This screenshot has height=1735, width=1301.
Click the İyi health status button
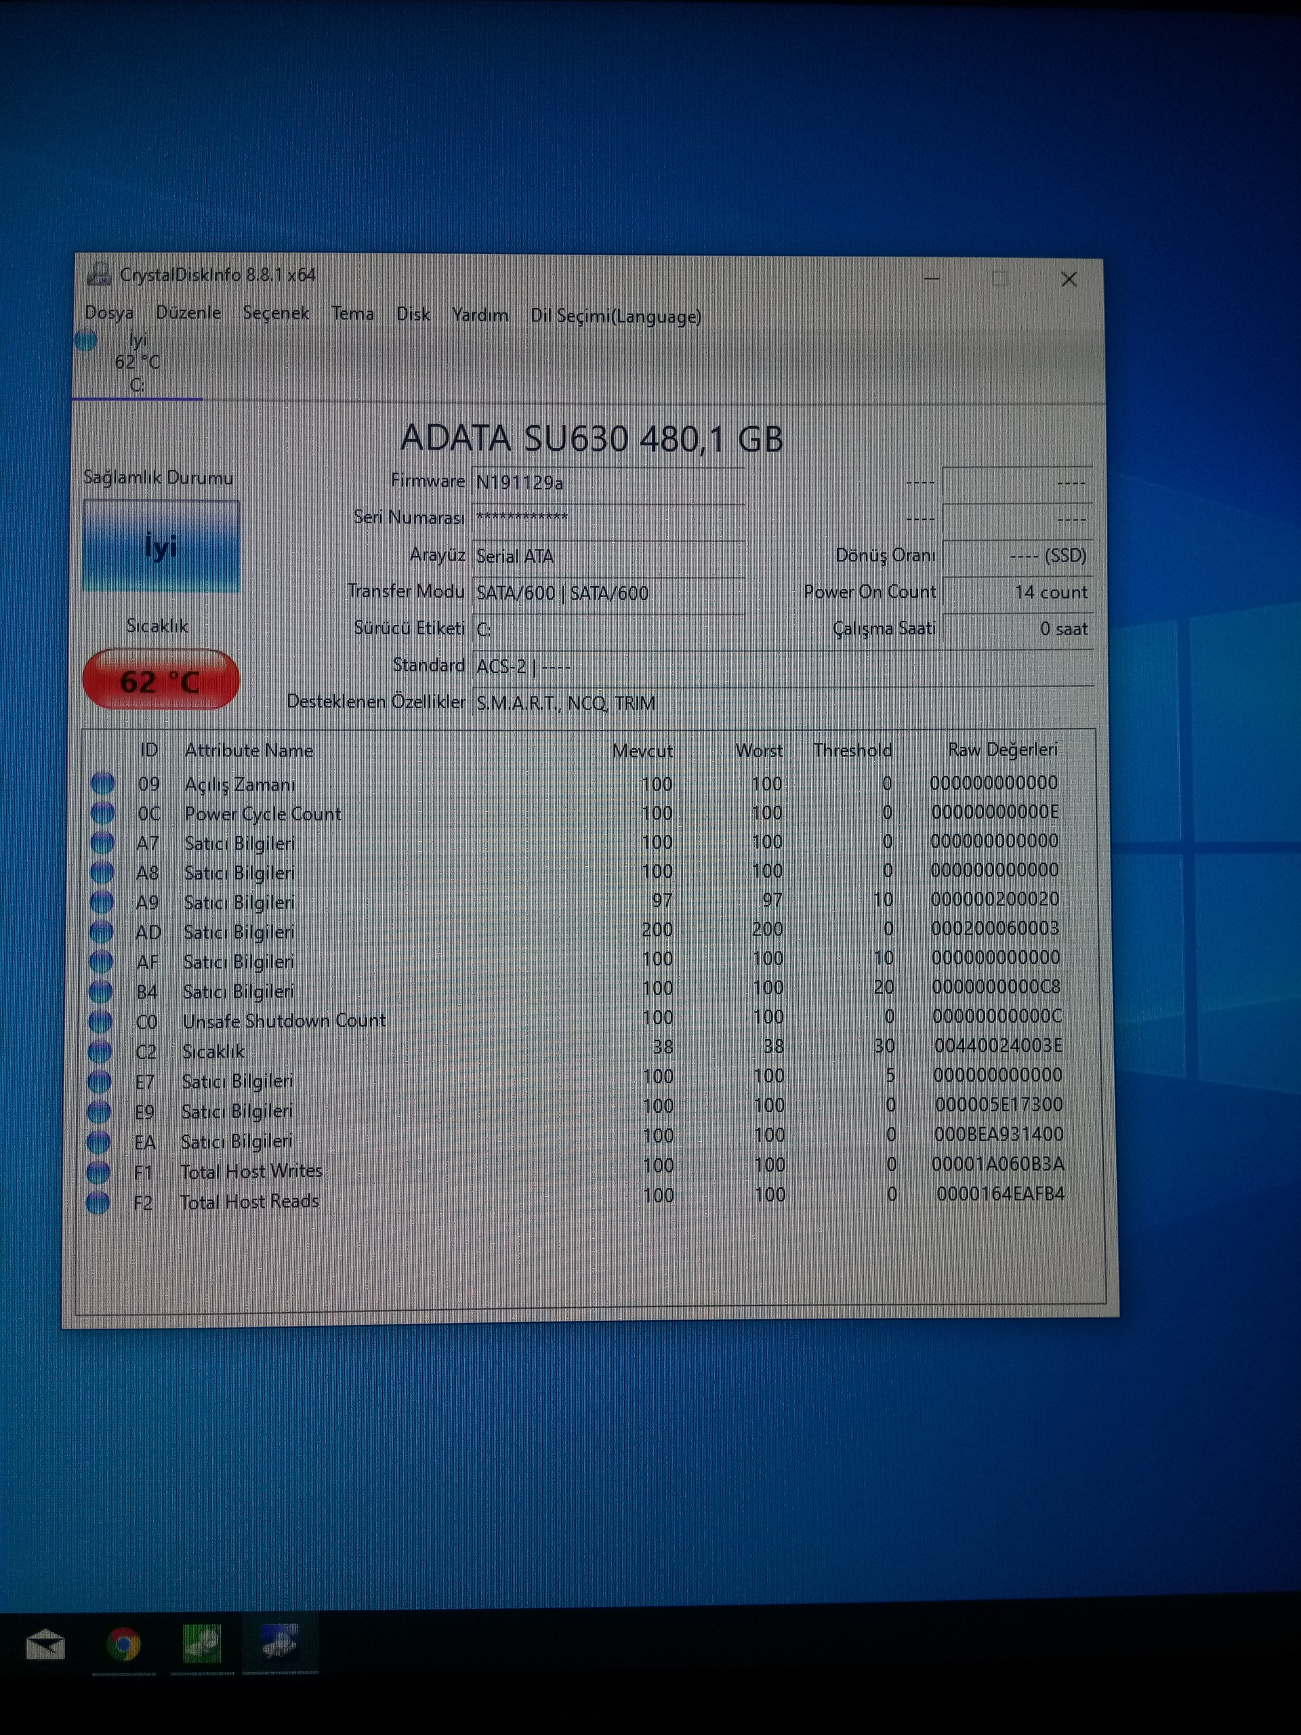pos(161,546)
